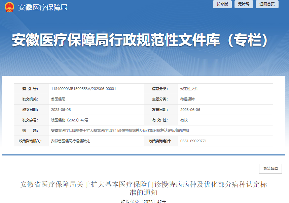Enable 无障碍 accessibility mode

tap(244, 4)
